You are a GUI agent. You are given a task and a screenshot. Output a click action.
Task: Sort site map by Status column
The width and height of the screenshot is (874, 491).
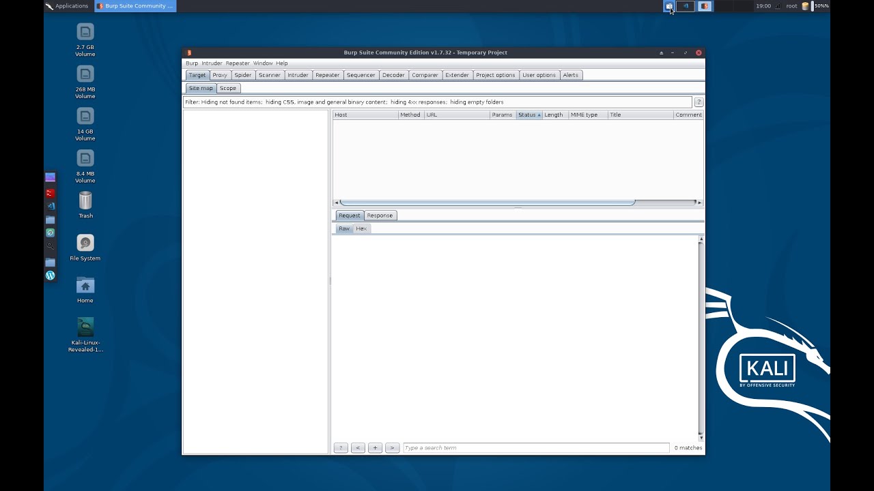pos(529,115)
